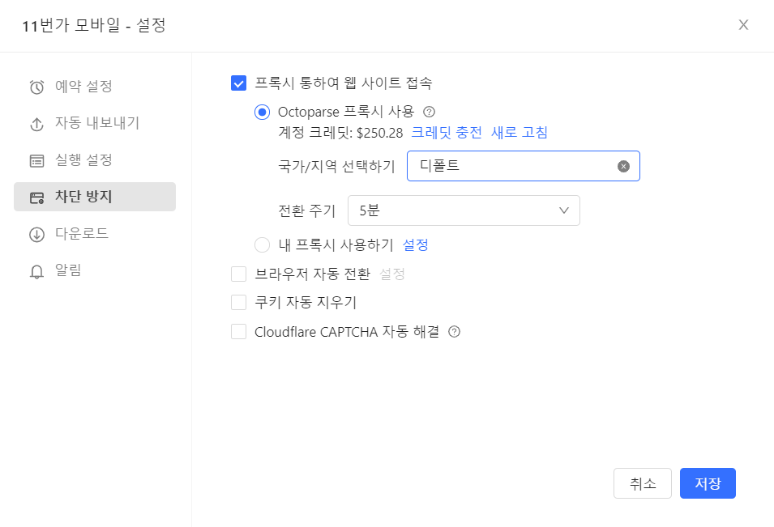Click the list icon for 실행 설정
Image resolution: width=774 pixels, height=527 pixels.
(36, 160)
